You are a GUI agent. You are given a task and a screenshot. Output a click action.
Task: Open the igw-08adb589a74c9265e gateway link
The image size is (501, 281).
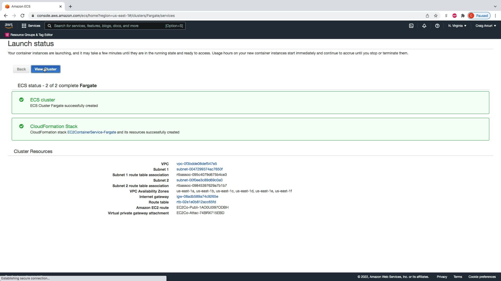pyautogui.click(x=197, y=196)
